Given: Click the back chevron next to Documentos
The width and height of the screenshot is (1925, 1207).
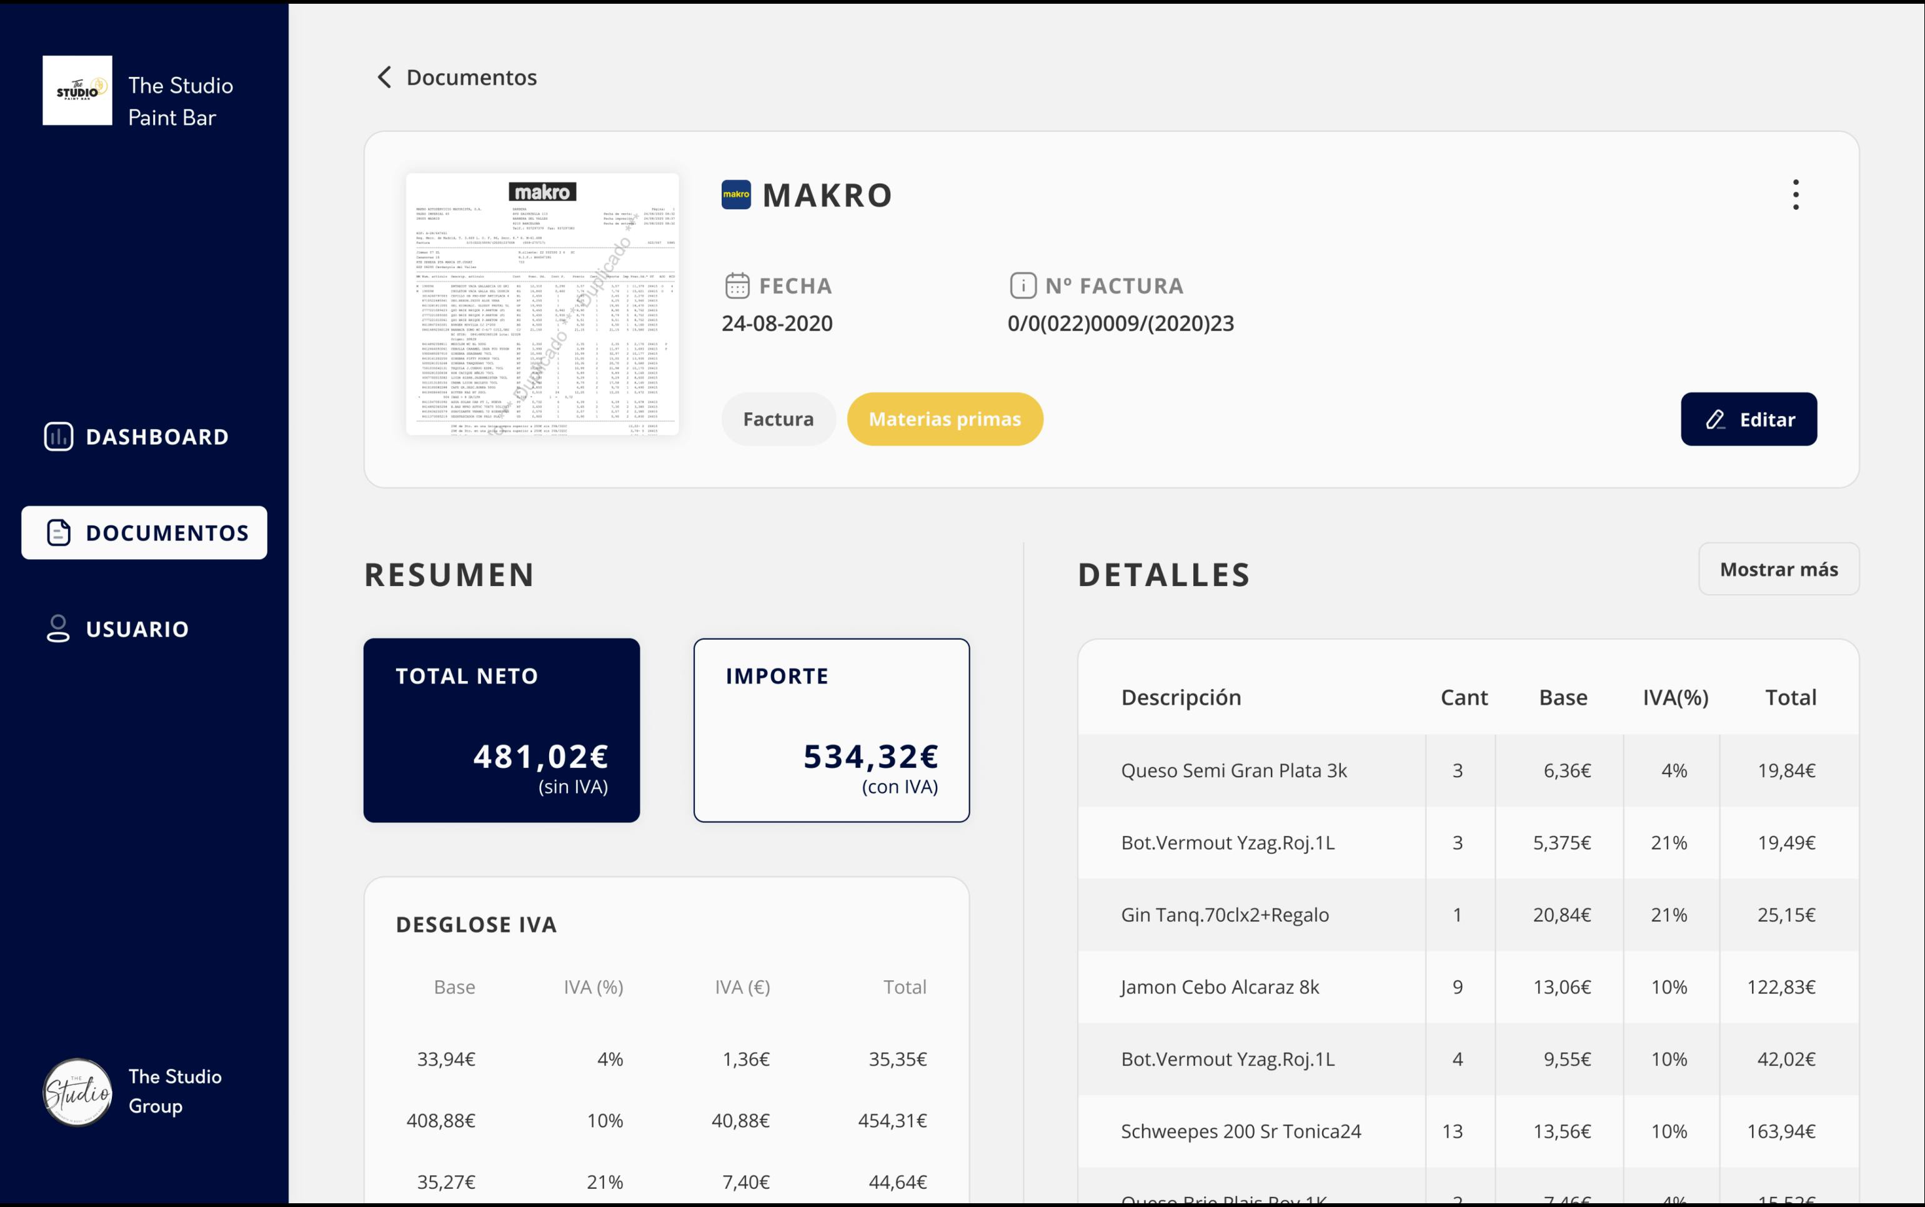Looking at the screenshot, I should click(x=384, y=77).
